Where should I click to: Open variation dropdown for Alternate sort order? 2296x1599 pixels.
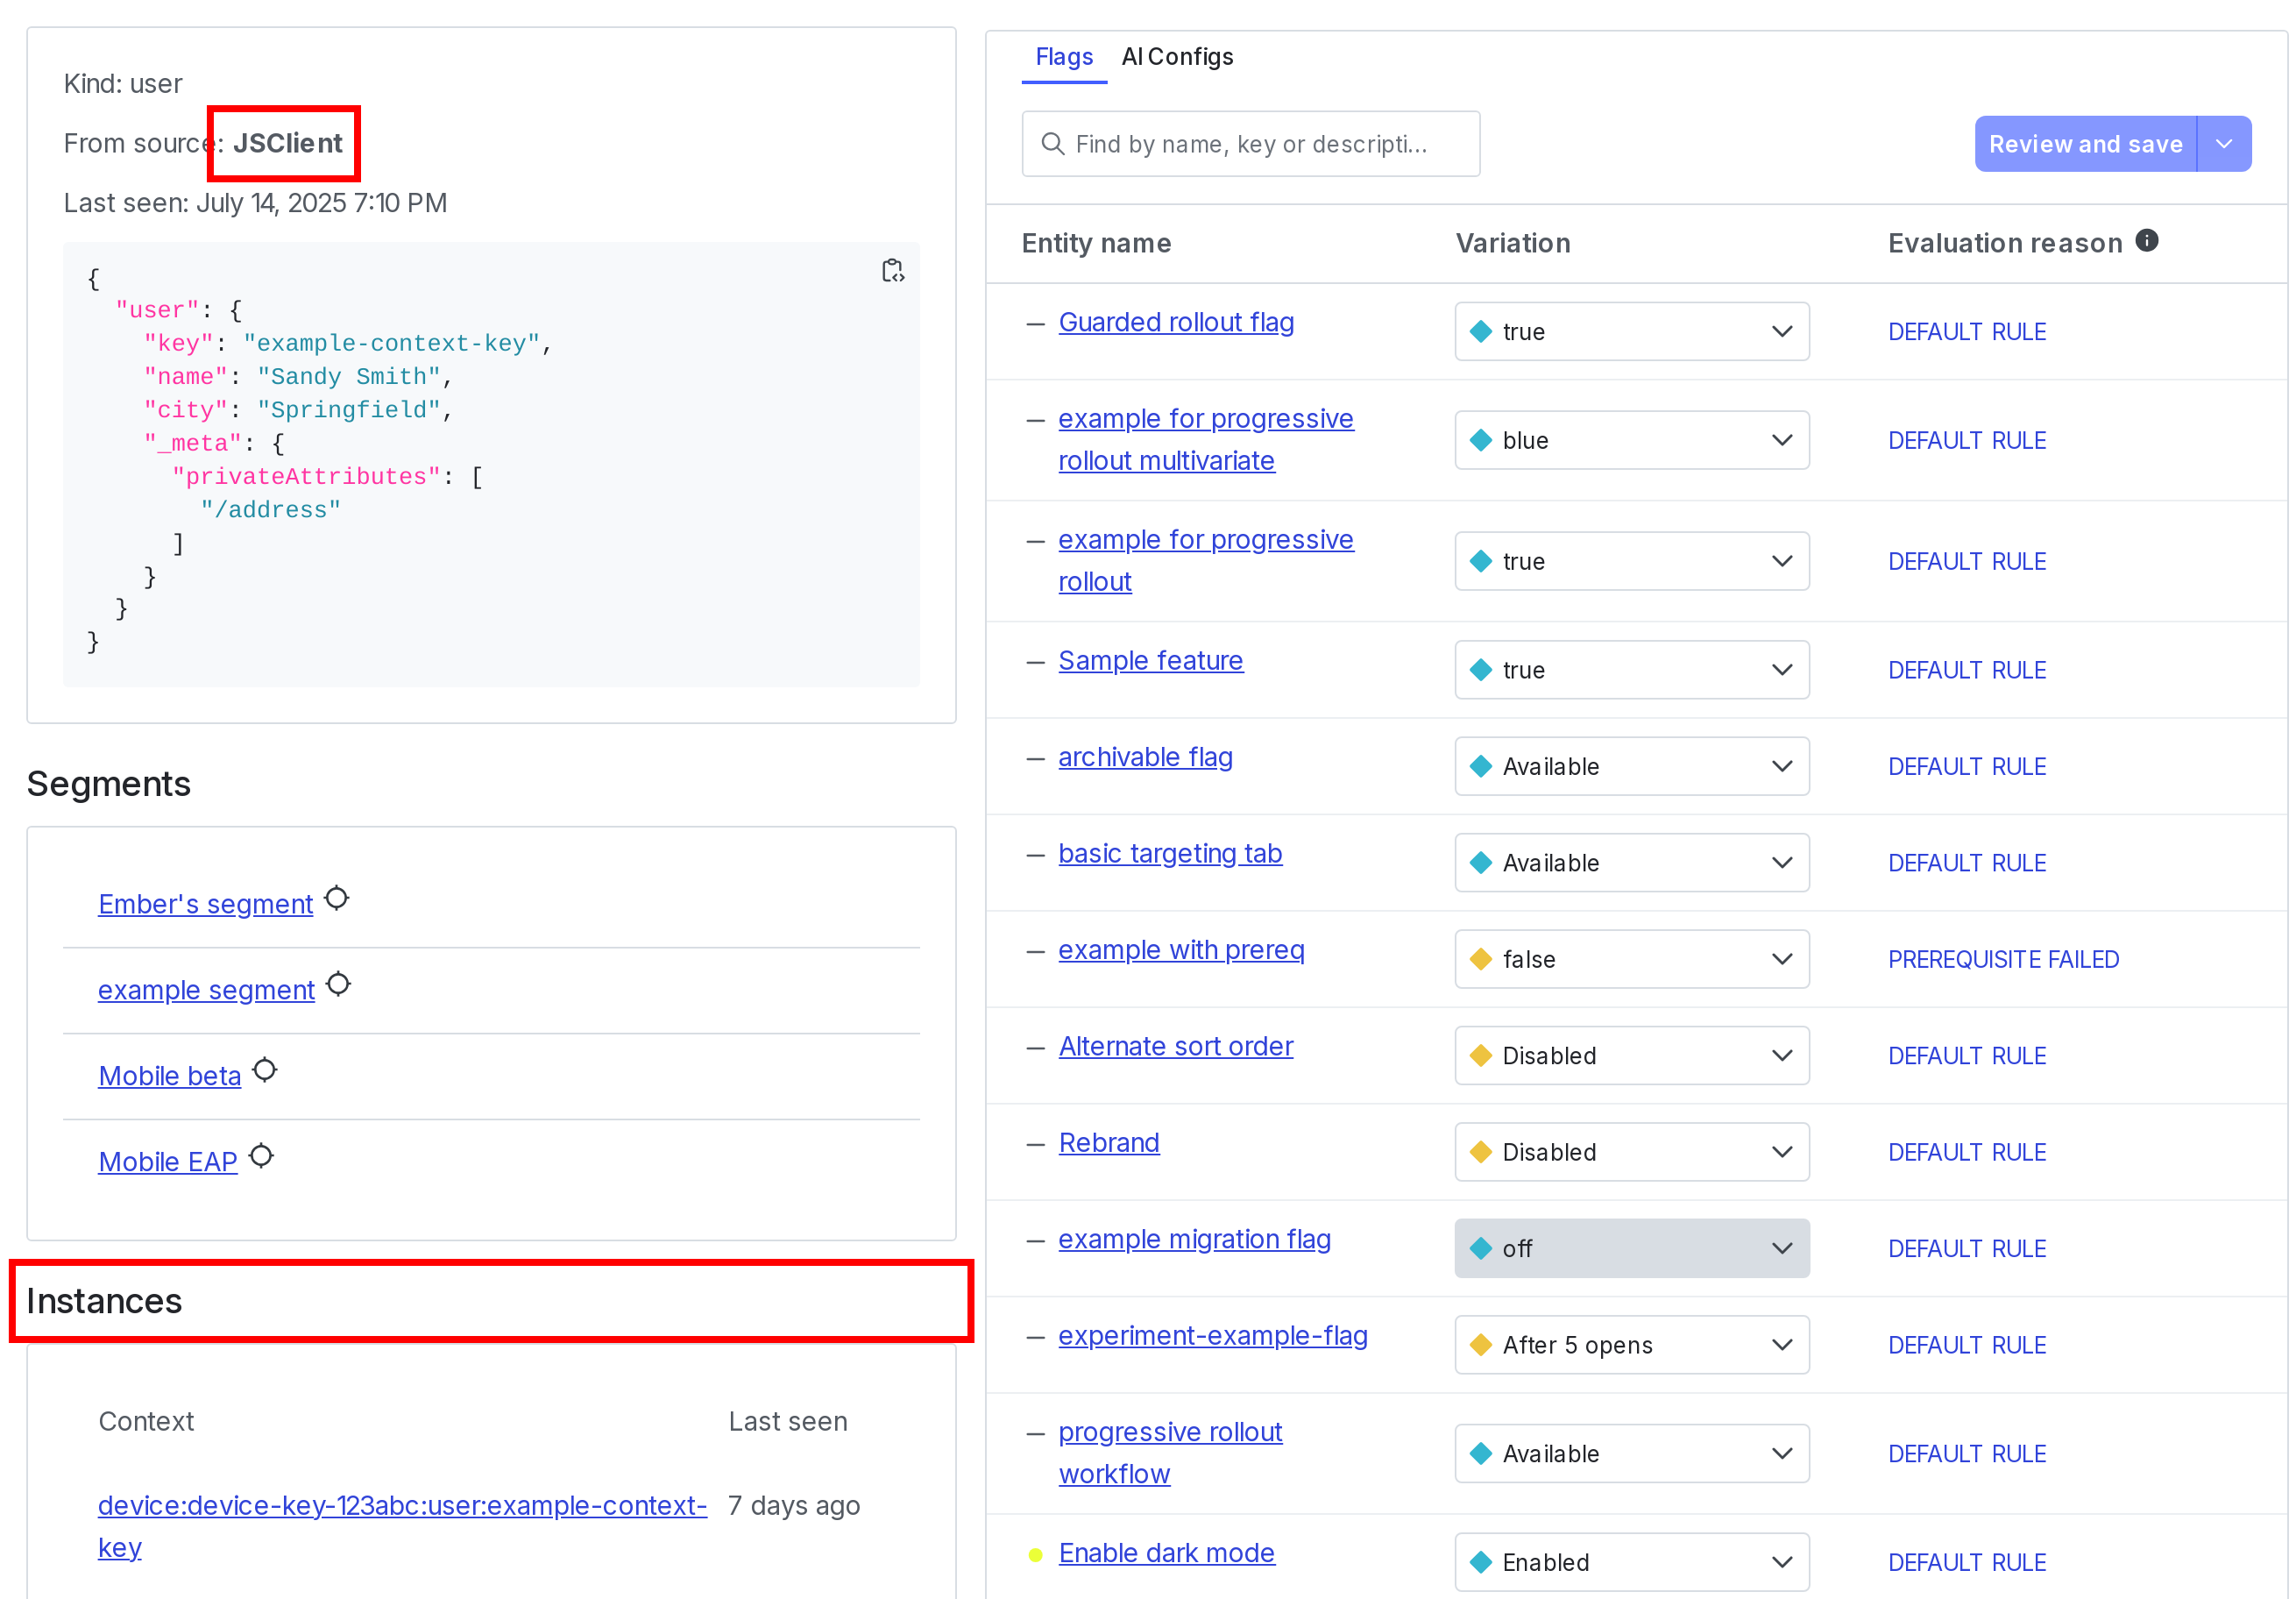tap(1632, 1055)
